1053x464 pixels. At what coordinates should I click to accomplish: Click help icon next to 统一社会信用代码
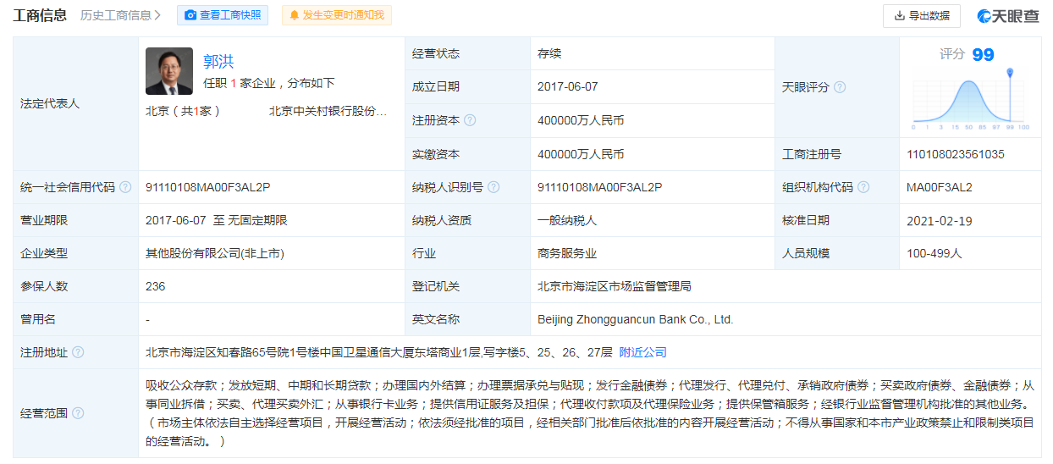(125, 187)
